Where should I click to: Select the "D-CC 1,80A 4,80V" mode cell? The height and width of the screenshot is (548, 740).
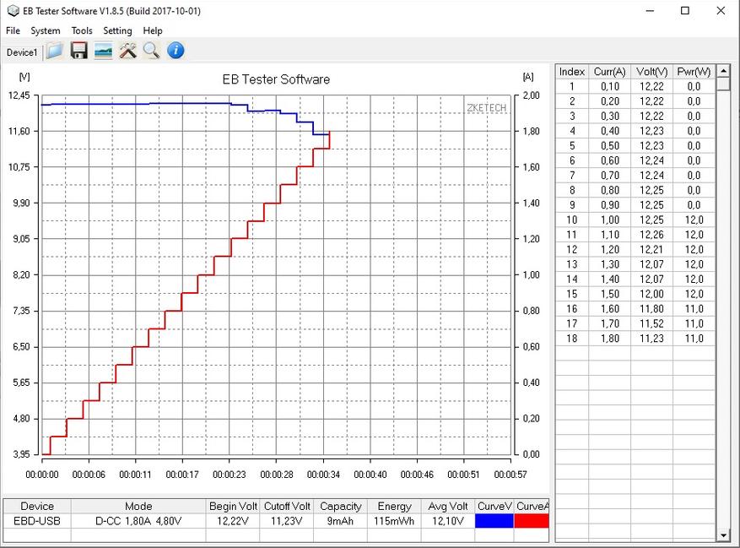[x=138, y=521]
